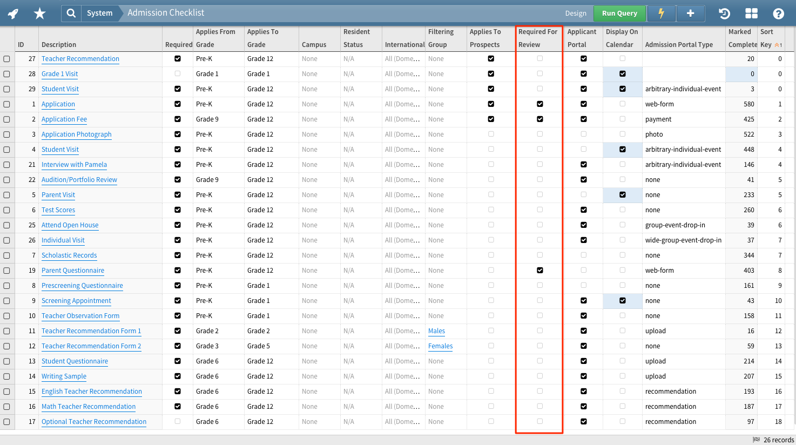Select the Admission Checklist breadcrumb title

pyautogui.click(x=166, y=12)
